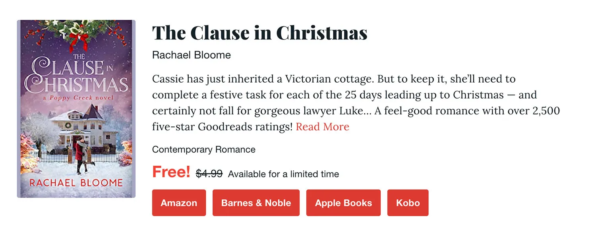Open the Amazon retailer button

pyautogui.click(x=179, y=203)
